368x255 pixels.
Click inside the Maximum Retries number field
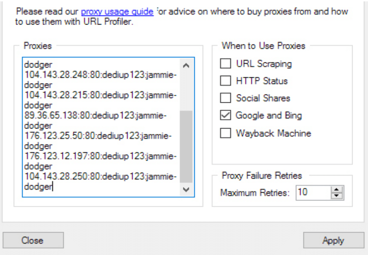[313, 193]
